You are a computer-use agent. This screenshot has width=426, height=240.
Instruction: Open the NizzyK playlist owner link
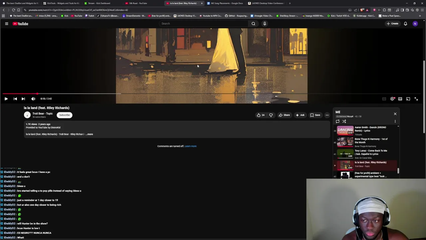point(350,116)
